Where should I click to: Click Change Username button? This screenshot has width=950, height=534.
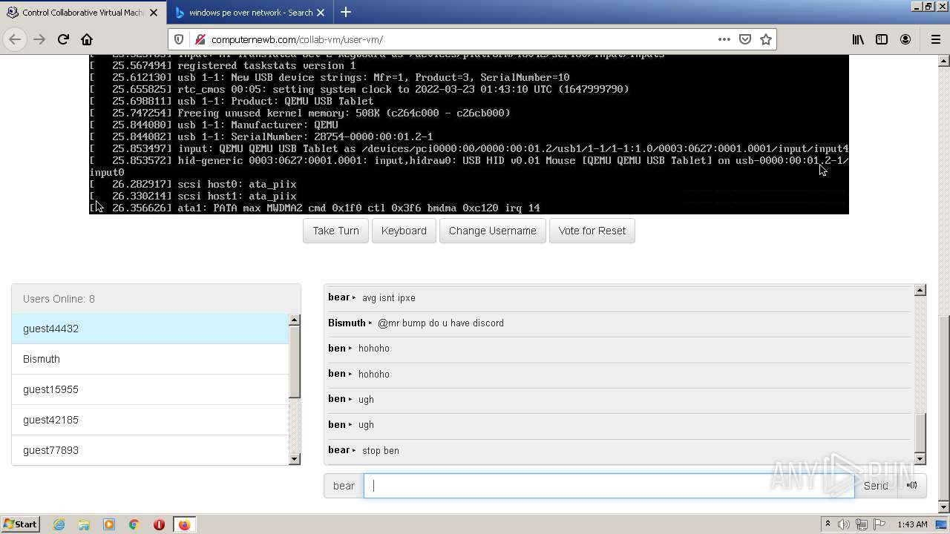click(492, 231)
